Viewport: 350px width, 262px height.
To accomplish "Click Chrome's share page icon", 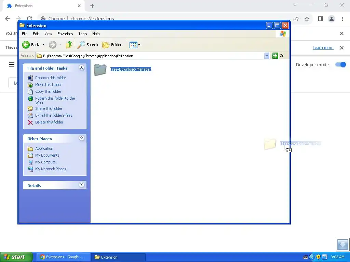I will pyautogui.click(x=296, y=19).
